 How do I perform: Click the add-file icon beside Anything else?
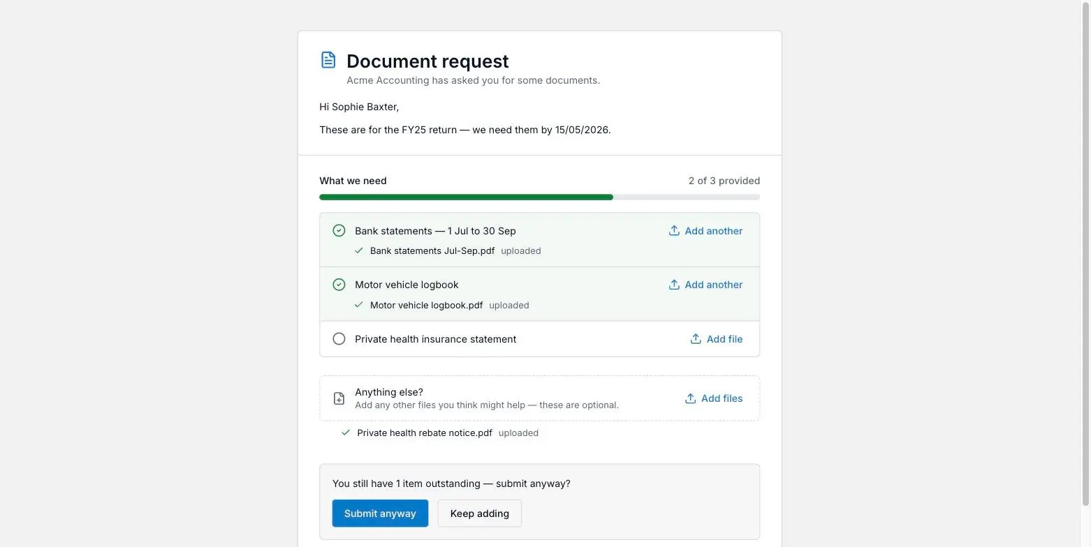pos(339,398)
